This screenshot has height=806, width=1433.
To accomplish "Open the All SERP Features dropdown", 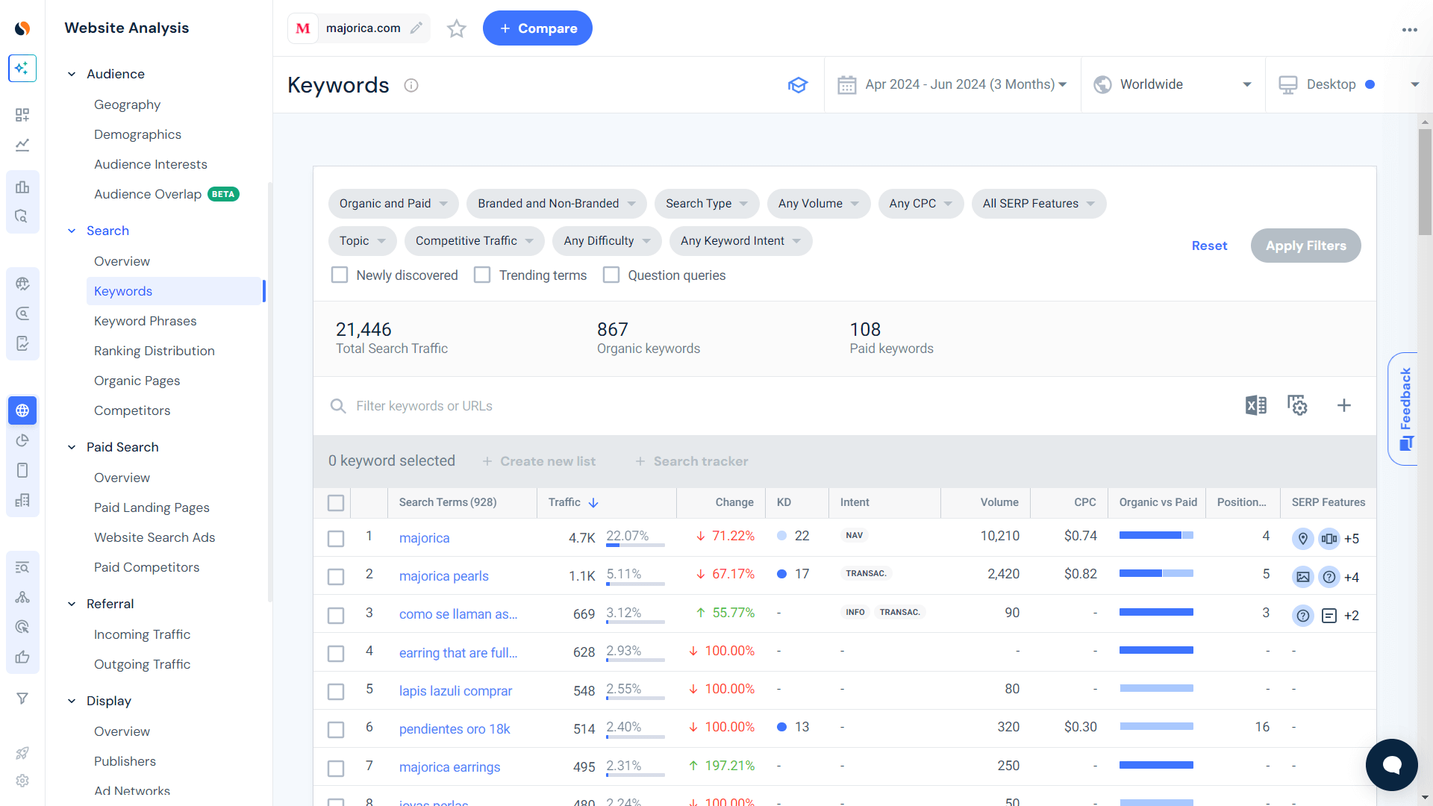I will pos(1039,204).
